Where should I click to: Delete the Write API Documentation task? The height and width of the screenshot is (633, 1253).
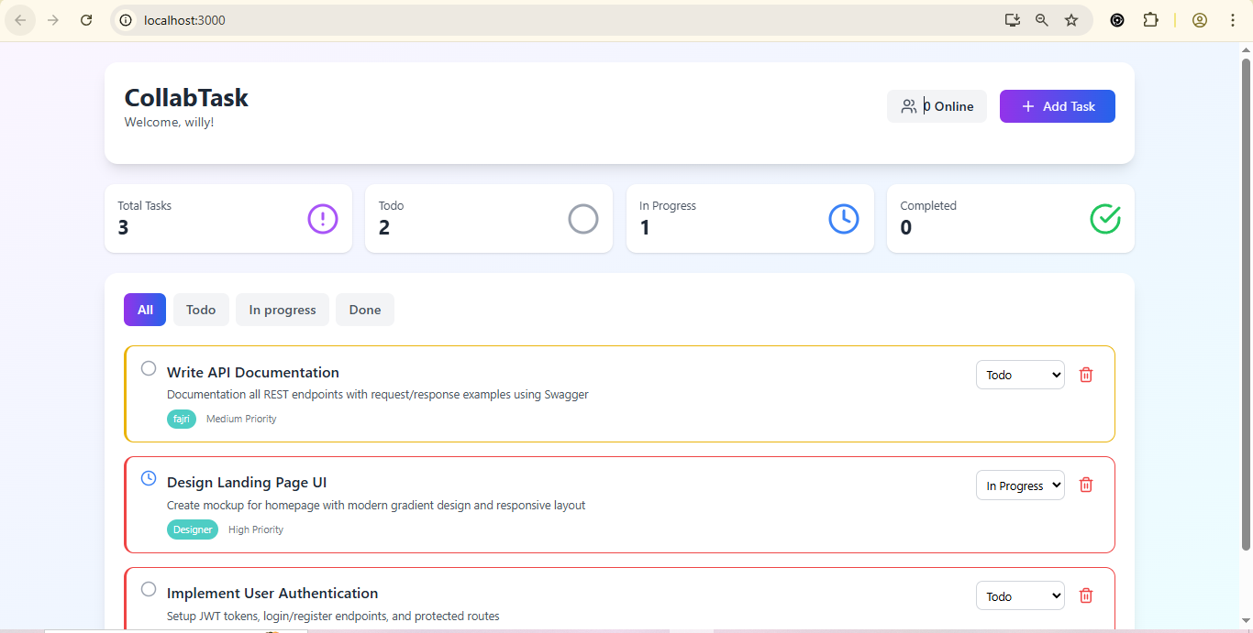(x=1086, y=375)
